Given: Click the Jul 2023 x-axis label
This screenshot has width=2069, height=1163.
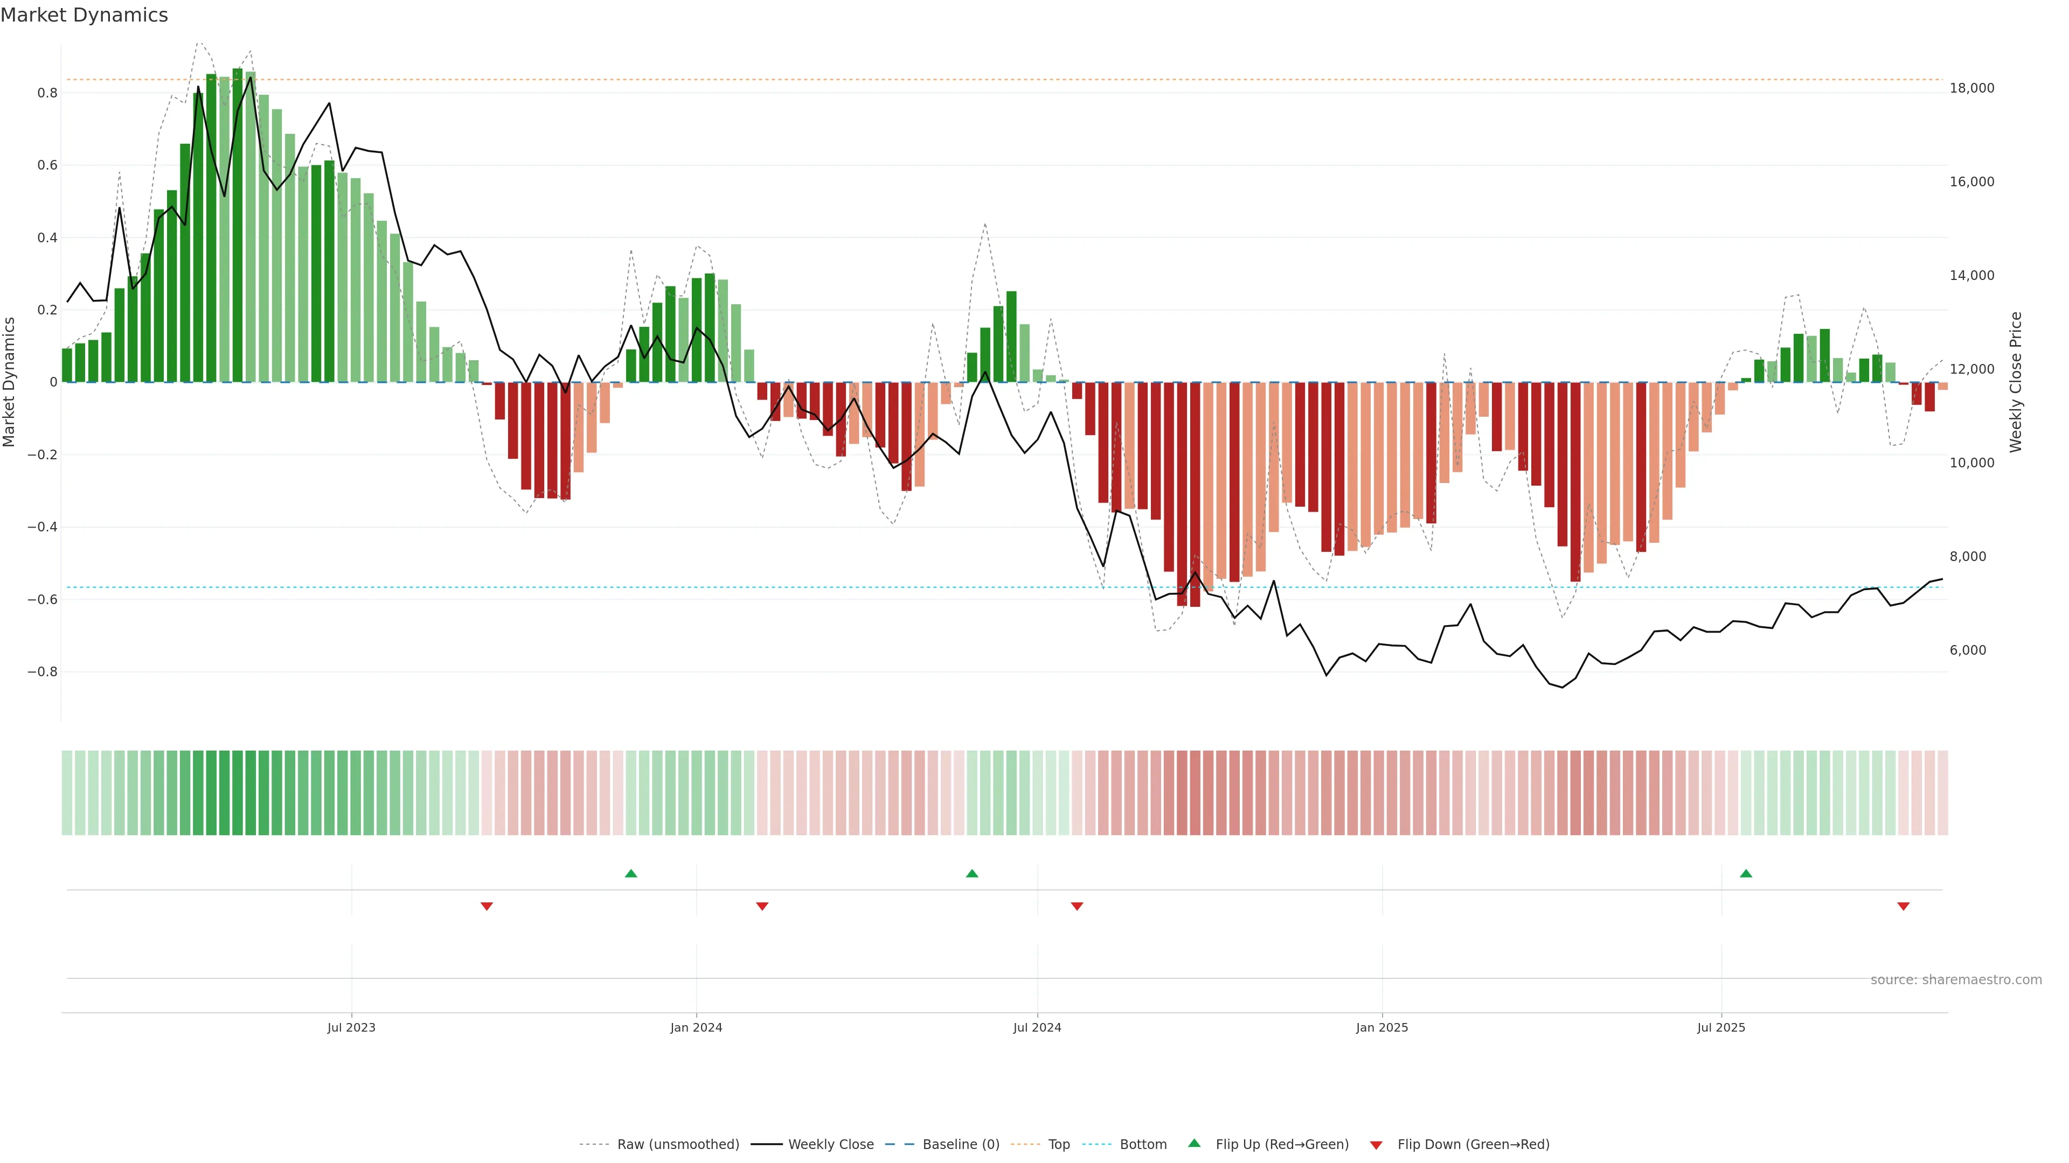Looking at the screenshot, I should (351, 1027).
